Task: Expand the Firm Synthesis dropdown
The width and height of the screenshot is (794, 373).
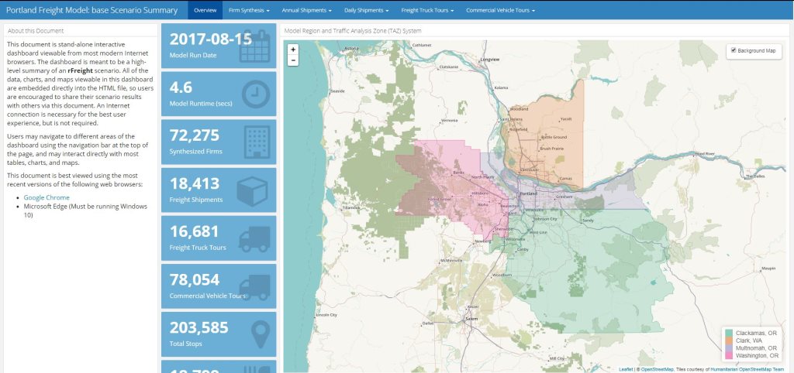Action: click(x=249, y=11)
